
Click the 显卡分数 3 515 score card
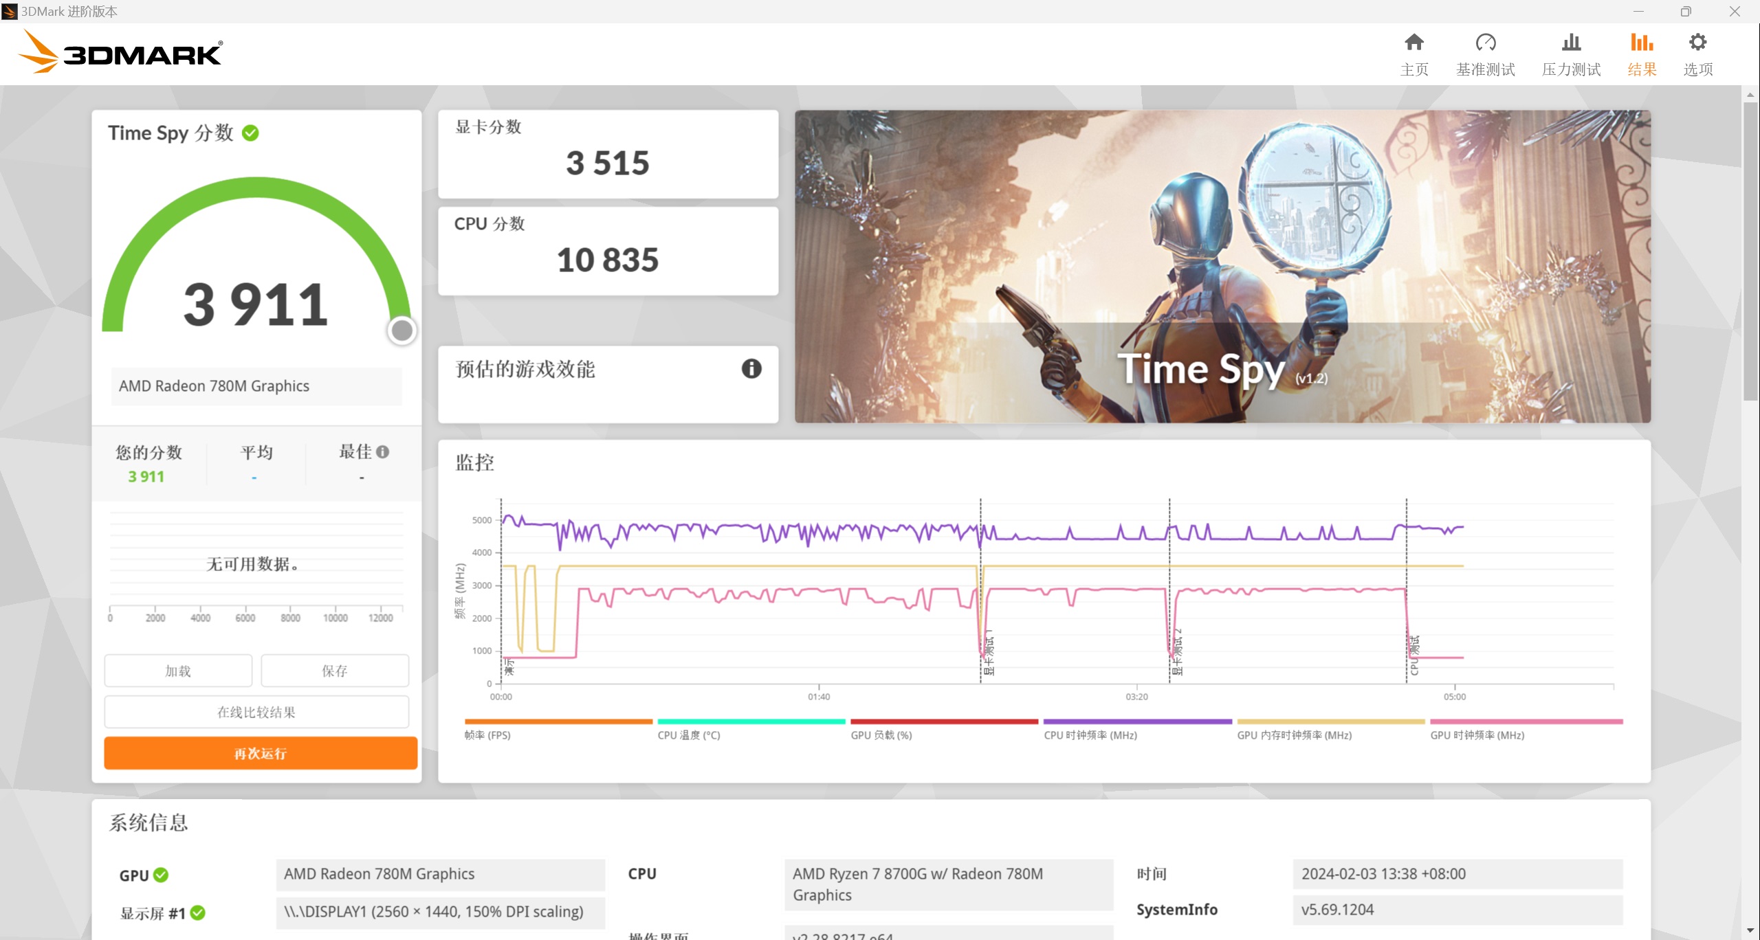coord(608,155)
